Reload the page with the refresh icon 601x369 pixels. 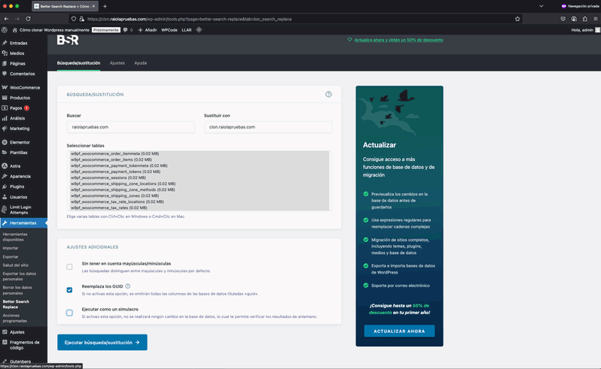pyautogui.click(x=28, y=19)
